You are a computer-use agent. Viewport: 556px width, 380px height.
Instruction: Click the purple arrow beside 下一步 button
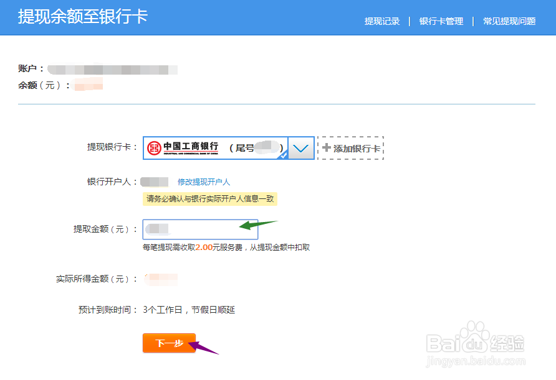(x=204, y=348)
